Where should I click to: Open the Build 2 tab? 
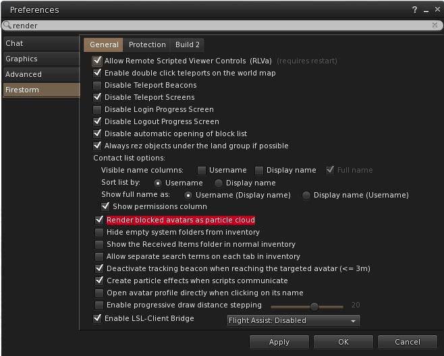click(188, 44)
